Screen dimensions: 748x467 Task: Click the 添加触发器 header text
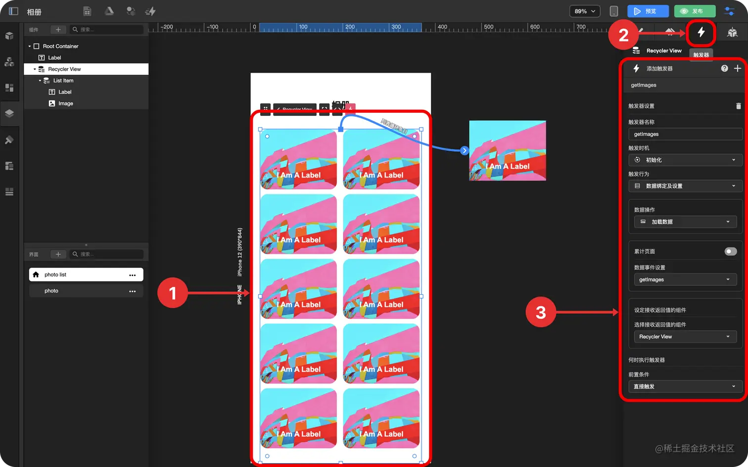(659, 69)
